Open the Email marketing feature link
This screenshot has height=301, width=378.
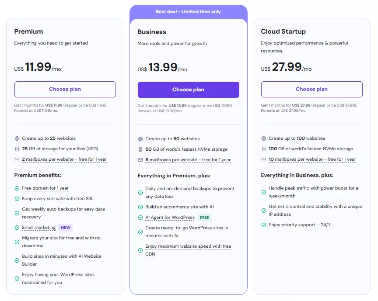click(x=39, y=228)
